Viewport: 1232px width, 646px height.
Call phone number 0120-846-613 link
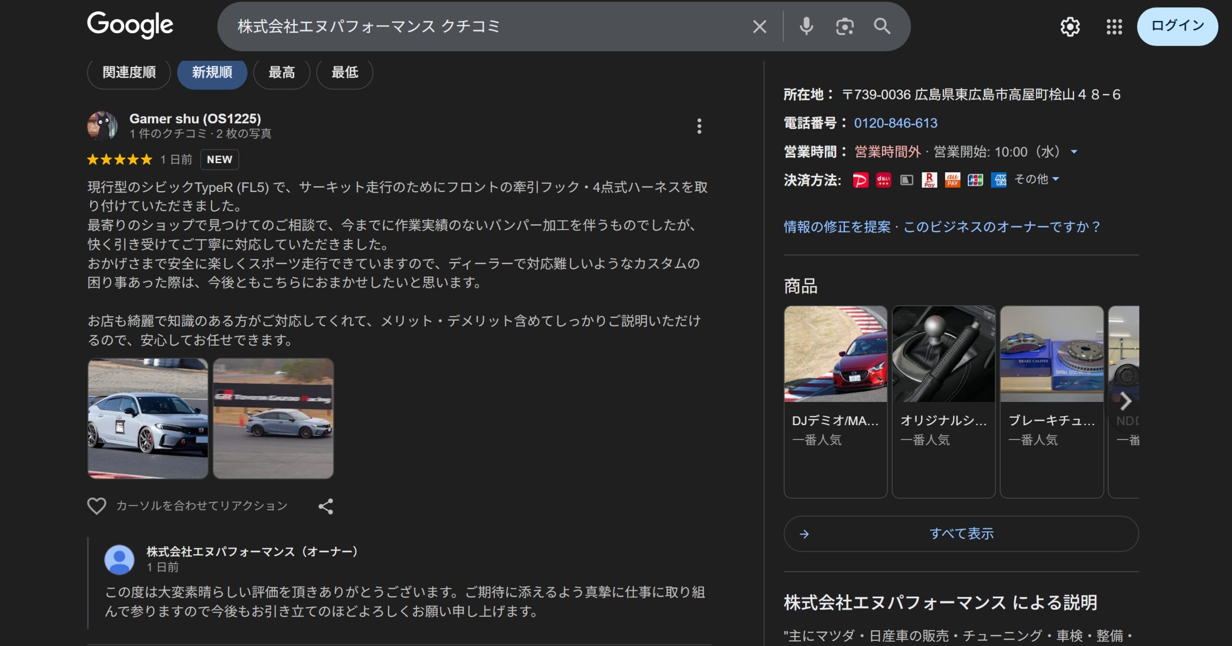pyautogui.click(x=895, y=123)
